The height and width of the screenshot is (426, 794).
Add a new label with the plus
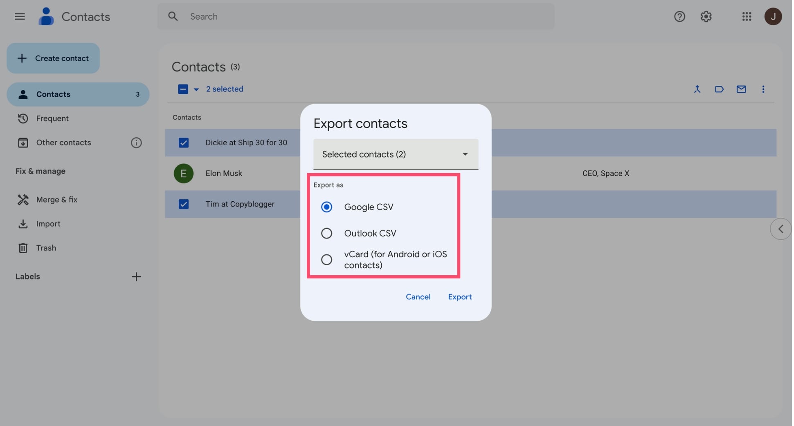click(x=136, y=277)
